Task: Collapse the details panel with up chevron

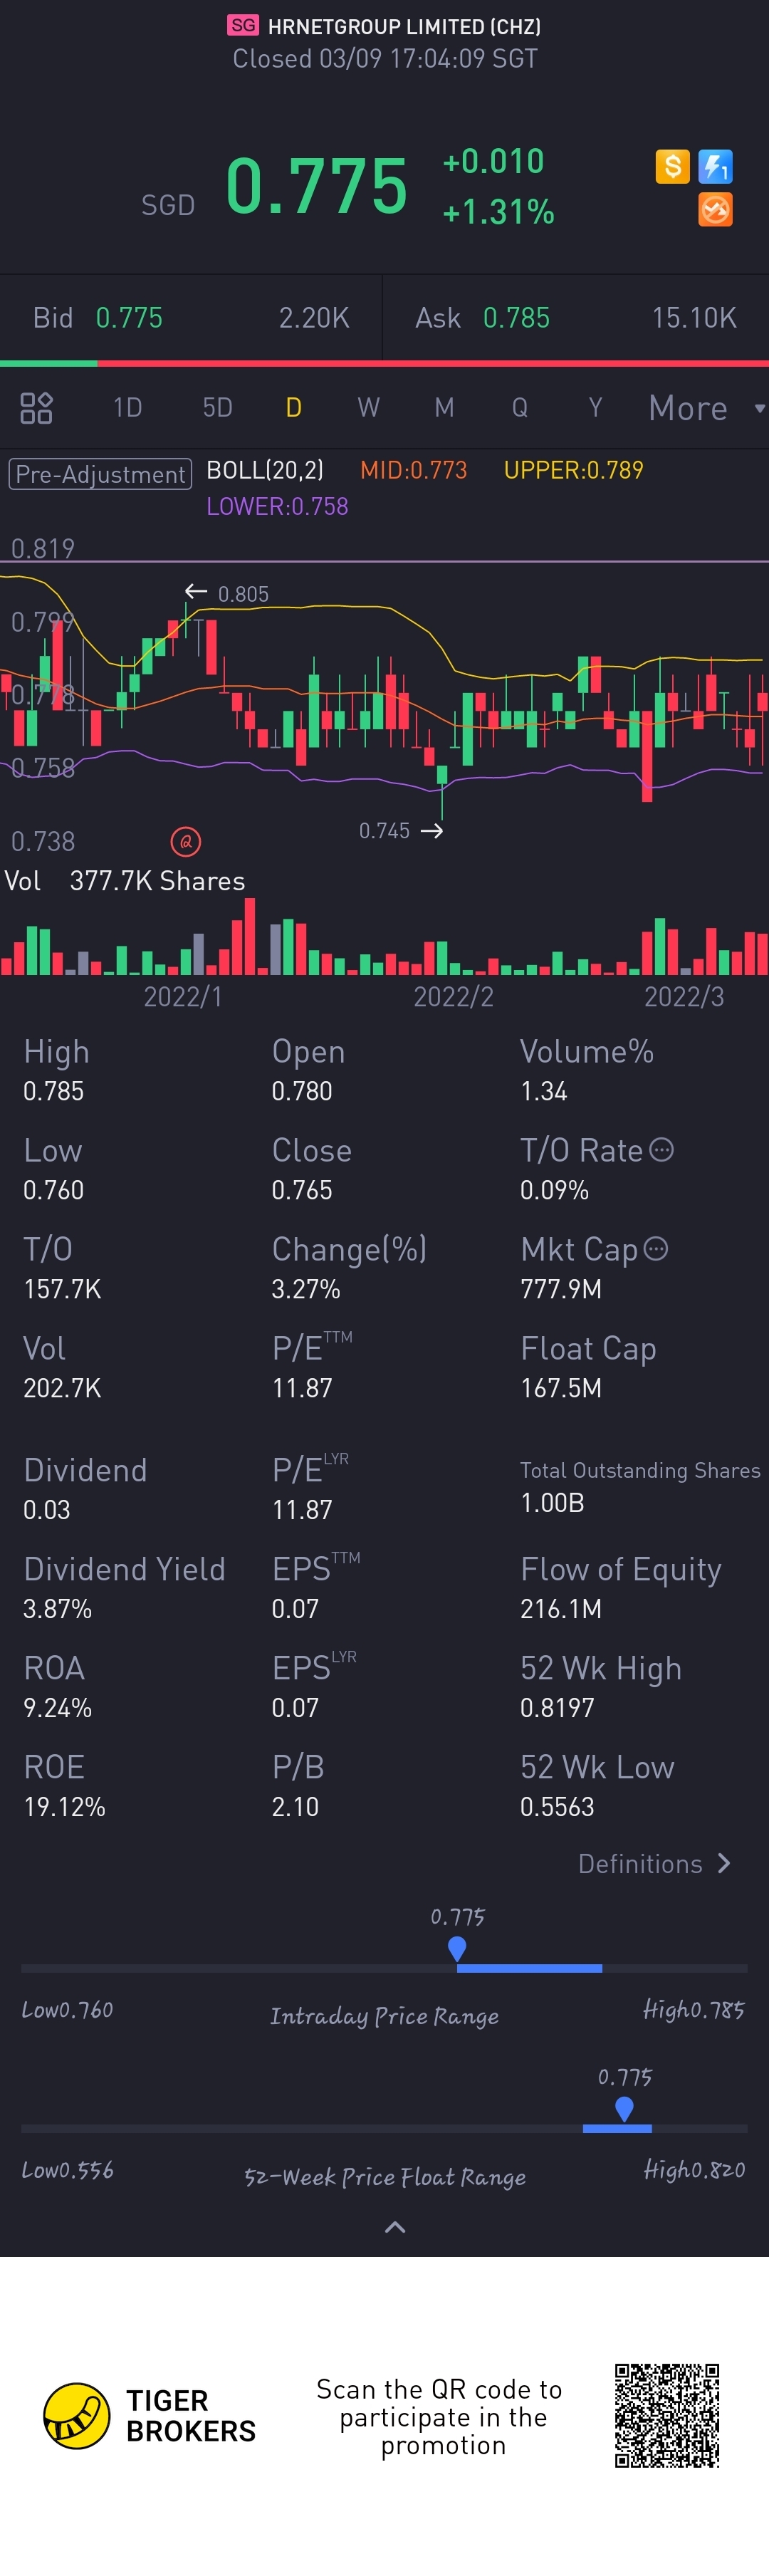Action: click(395, 2227)
